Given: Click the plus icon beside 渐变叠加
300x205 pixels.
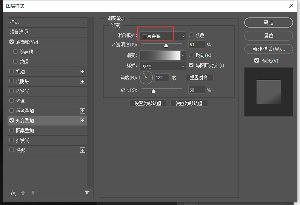Looking at the screenshot, I should point(83,121).
